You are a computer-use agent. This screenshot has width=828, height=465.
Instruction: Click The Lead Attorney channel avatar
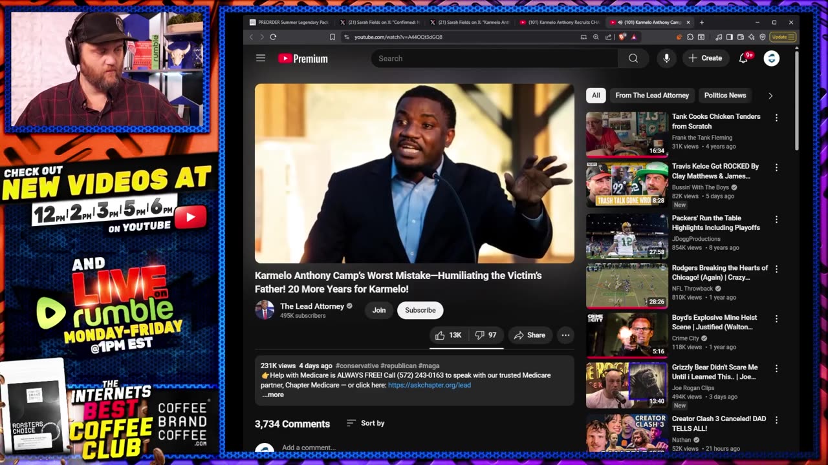pos(265,310)
